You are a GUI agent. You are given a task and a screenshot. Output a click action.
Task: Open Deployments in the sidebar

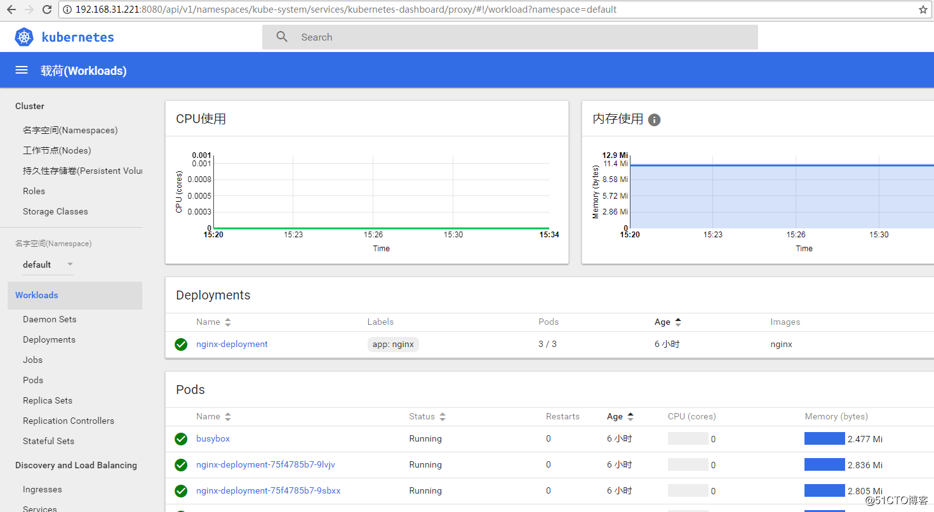point(49,339)
